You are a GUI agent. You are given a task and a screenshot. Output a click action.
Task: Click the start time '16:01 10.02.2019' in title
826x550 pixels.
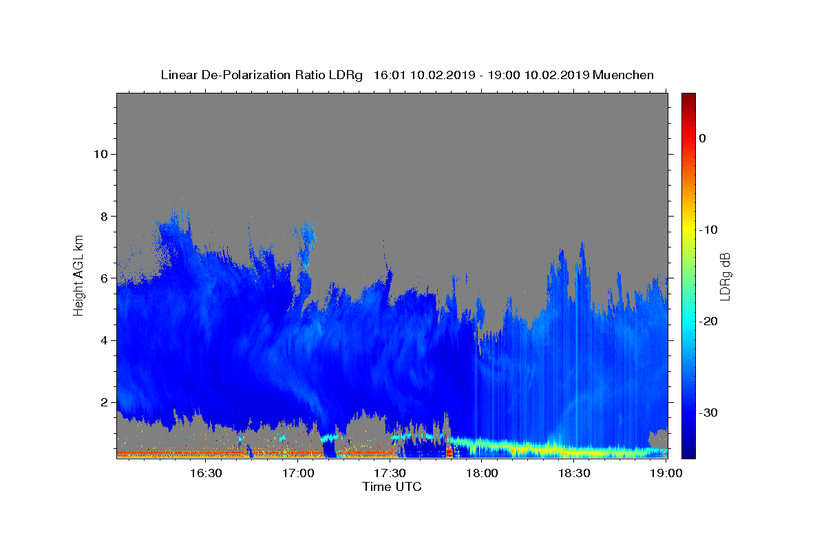pyautogui.click(x=424, y=75)
